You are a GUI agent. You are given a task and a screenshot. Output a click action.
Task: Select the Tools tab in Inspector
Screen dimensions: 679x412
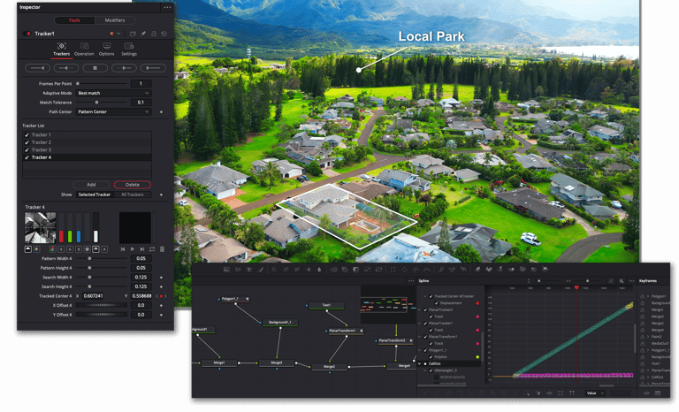[74, 20]
